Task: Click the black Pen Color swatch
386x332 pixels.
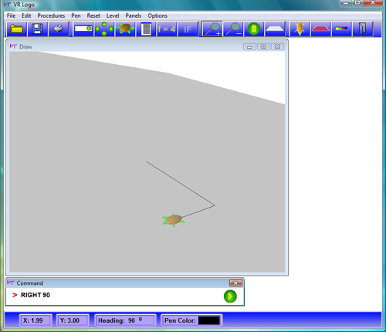Action: 209,320
